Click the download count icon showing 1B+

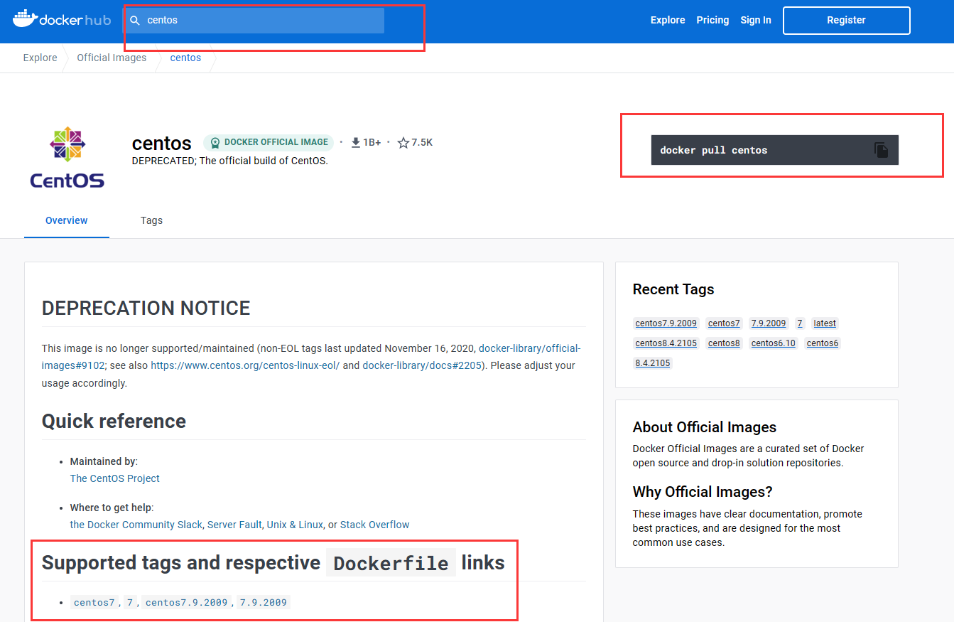coord(355,141)
